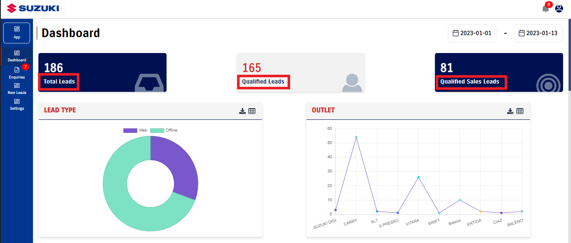Download the Lead Type chart

[242, 111]
